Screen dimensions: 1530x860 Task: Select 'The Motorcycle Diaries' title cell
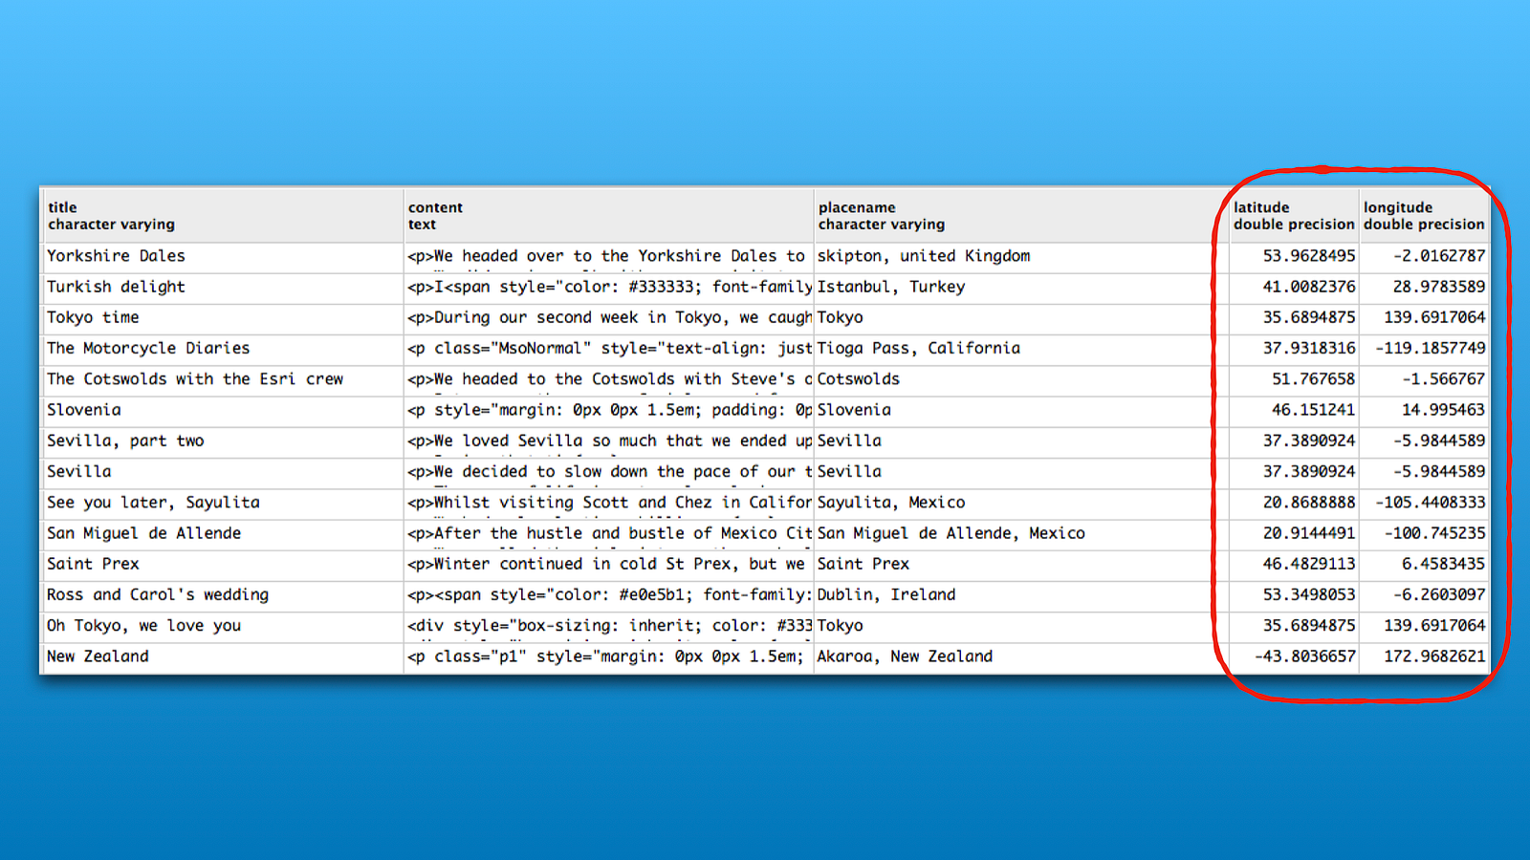pos(223,348)
